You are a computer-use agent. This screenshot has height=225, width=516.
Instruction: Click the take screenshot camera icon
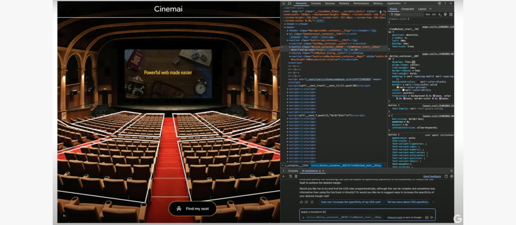[x=427, y=217]
